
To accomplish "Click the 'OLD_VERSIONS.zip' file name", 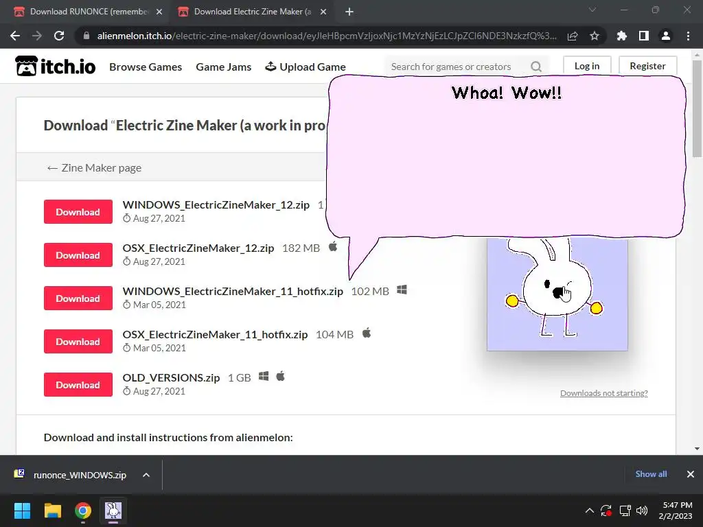I will point(171,378).
